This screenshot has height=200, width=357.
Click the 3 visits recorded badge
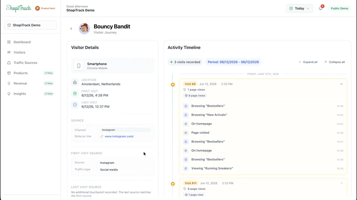pos(185,62)
